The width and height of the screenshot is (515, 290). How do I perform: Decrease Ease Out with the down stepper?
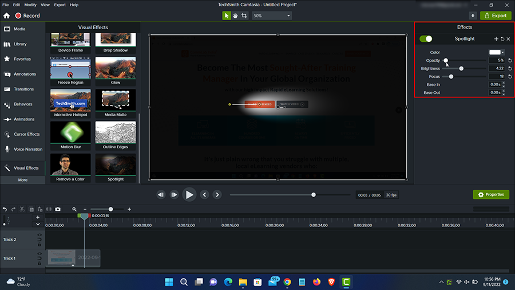click(x=504, y=94)
